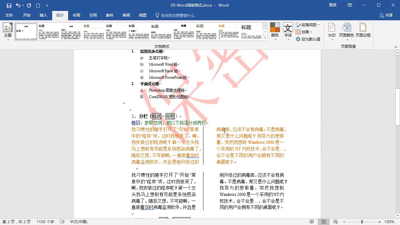Image resolution: width=400 pixels, height=225 pixels.
Task: Click the 第 2 页，共 2 页 page indicator
Action: pyautogui.click(x=17, y=222)
